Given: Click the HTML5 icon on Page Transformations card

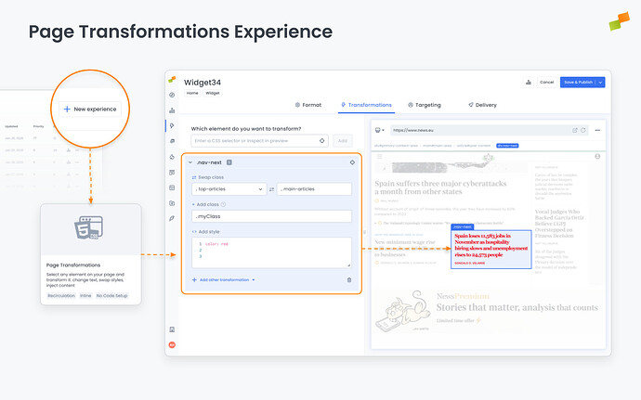Looking at the screenshot, I should coord(88,227).
